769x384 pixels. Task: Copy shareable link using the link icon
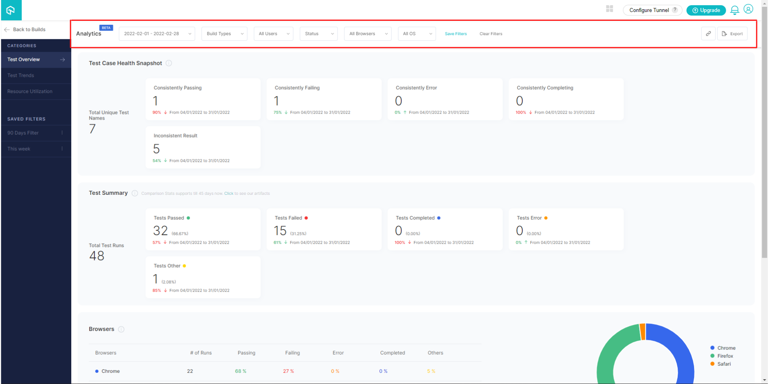(x=708, y=34)
